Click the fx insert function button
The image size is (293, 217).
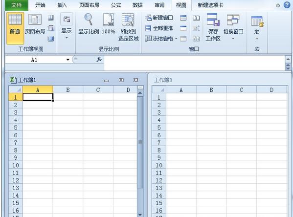(x=99, y=60)
